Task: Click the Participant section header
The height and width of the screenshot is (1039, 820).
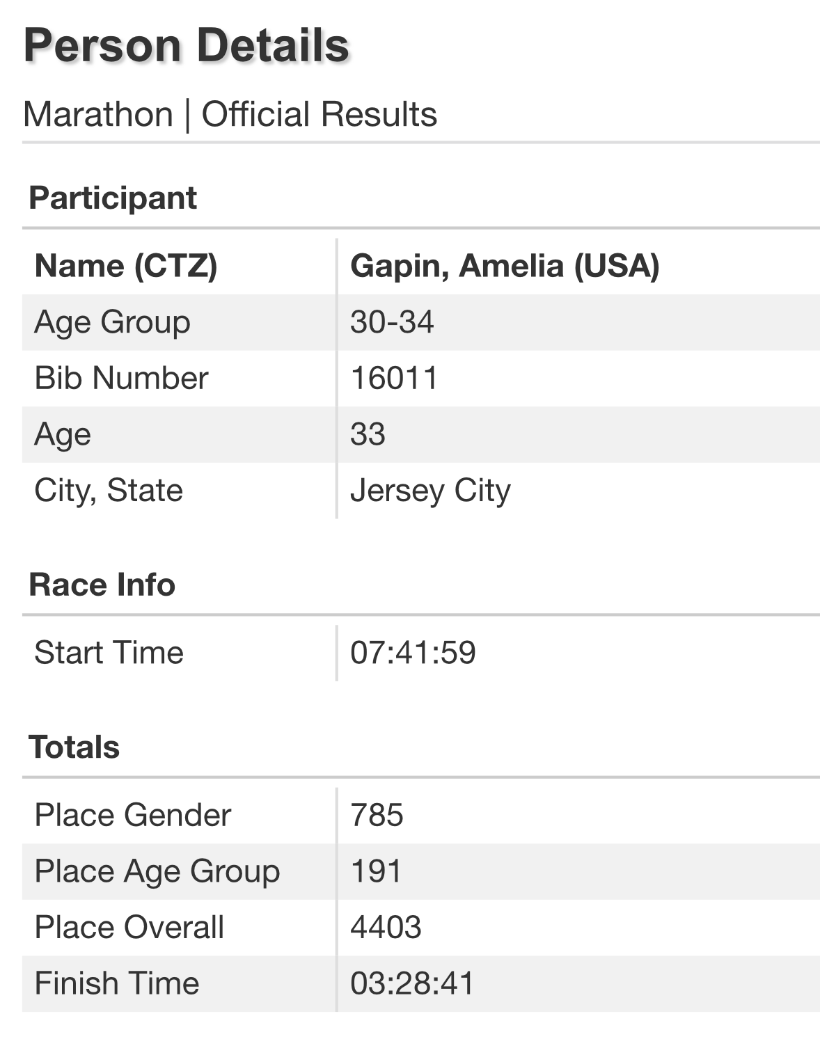Action: (113, 198)
